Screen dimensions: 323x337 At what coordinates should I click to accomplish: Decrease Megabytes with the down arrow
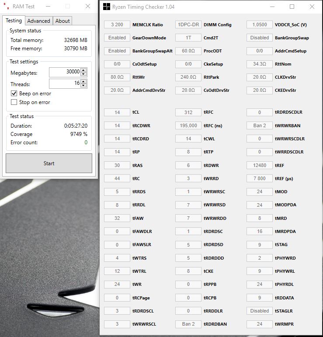click(x=84, y=74)
